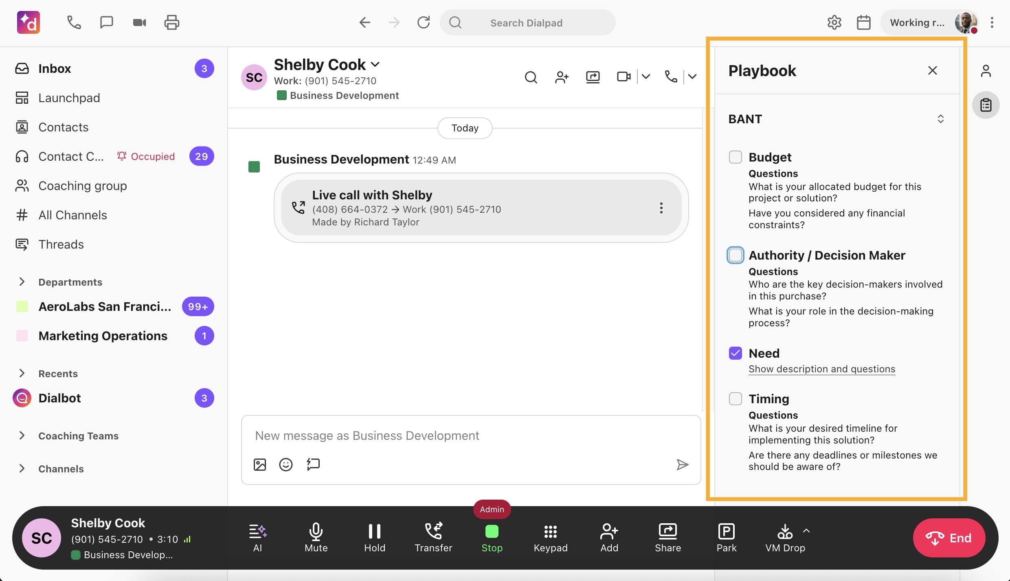
Task: Open the phone call icon in top bar
Action: pos(74,22)
